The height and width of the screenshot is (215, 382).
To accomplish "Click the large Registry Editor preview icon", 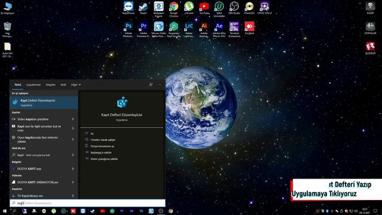I will tap(122, 102).
